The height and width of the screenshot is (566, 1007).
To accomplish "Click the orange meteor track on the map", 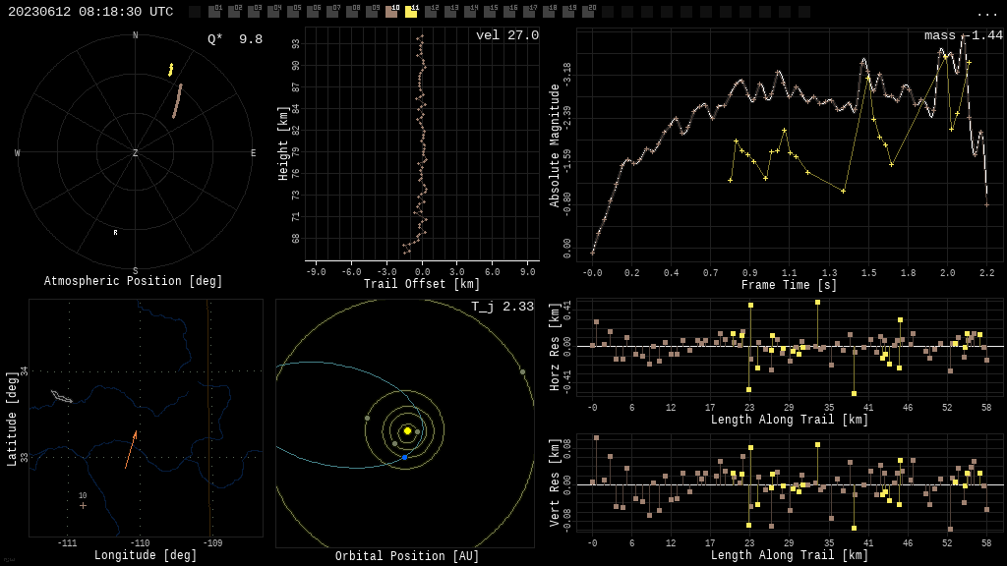I will coord(131,449).
